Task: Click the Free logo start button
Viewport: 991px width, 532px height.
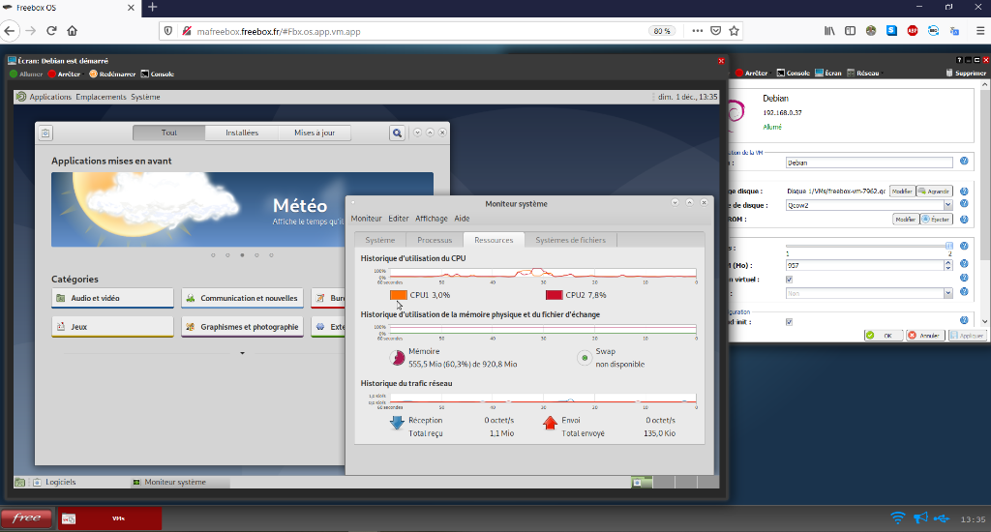Action: tap(26, 518)
